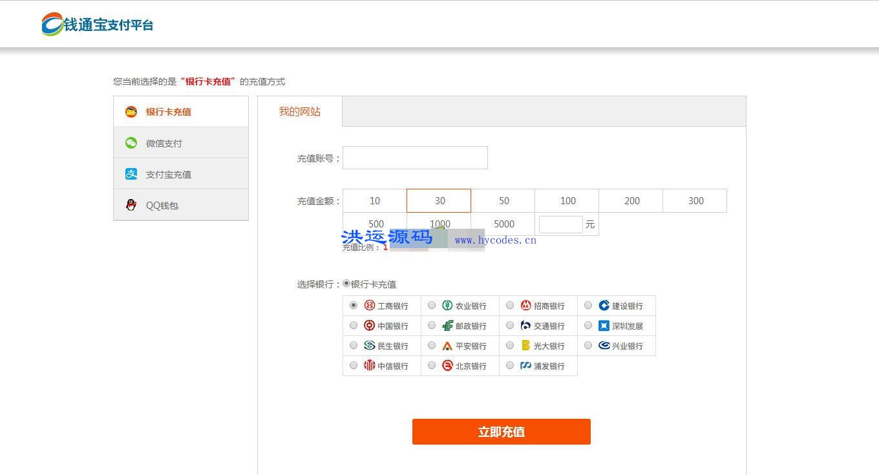Choose the 500 yuan amount

click(375, 224)
